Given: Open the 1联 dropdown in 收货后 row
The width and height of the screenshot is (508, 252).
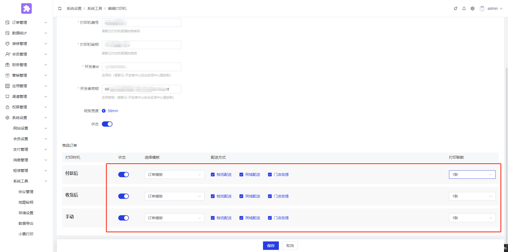Looking at the screenshot, I should point(472,196).
